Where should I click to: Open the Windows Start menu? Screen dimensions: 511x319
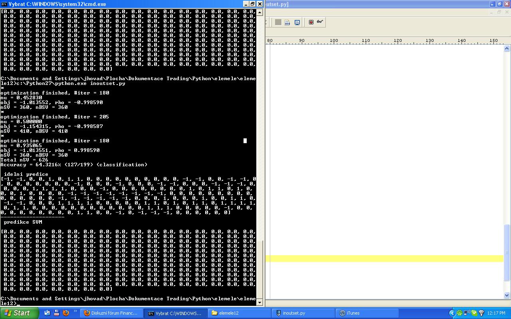point(18,313)
